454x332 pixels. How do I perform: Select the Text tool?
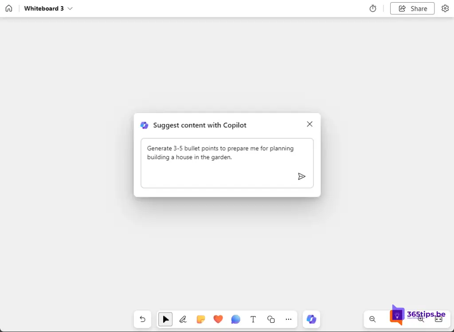click(x=253, y=319)
